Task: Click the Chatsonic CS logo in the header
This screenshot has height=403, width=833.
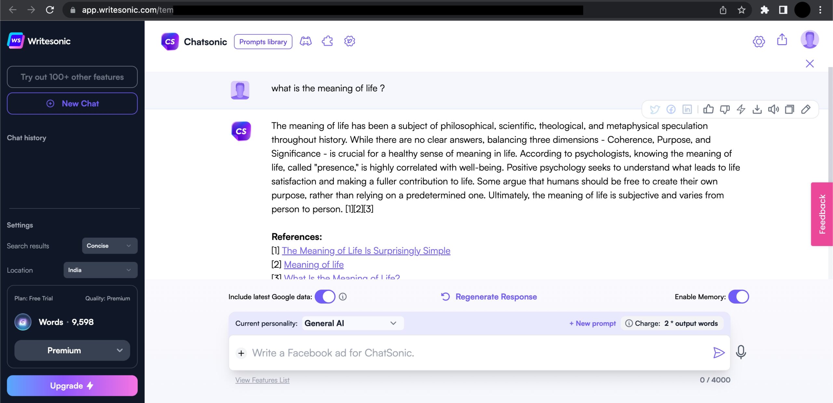Action: coord(170,42)
